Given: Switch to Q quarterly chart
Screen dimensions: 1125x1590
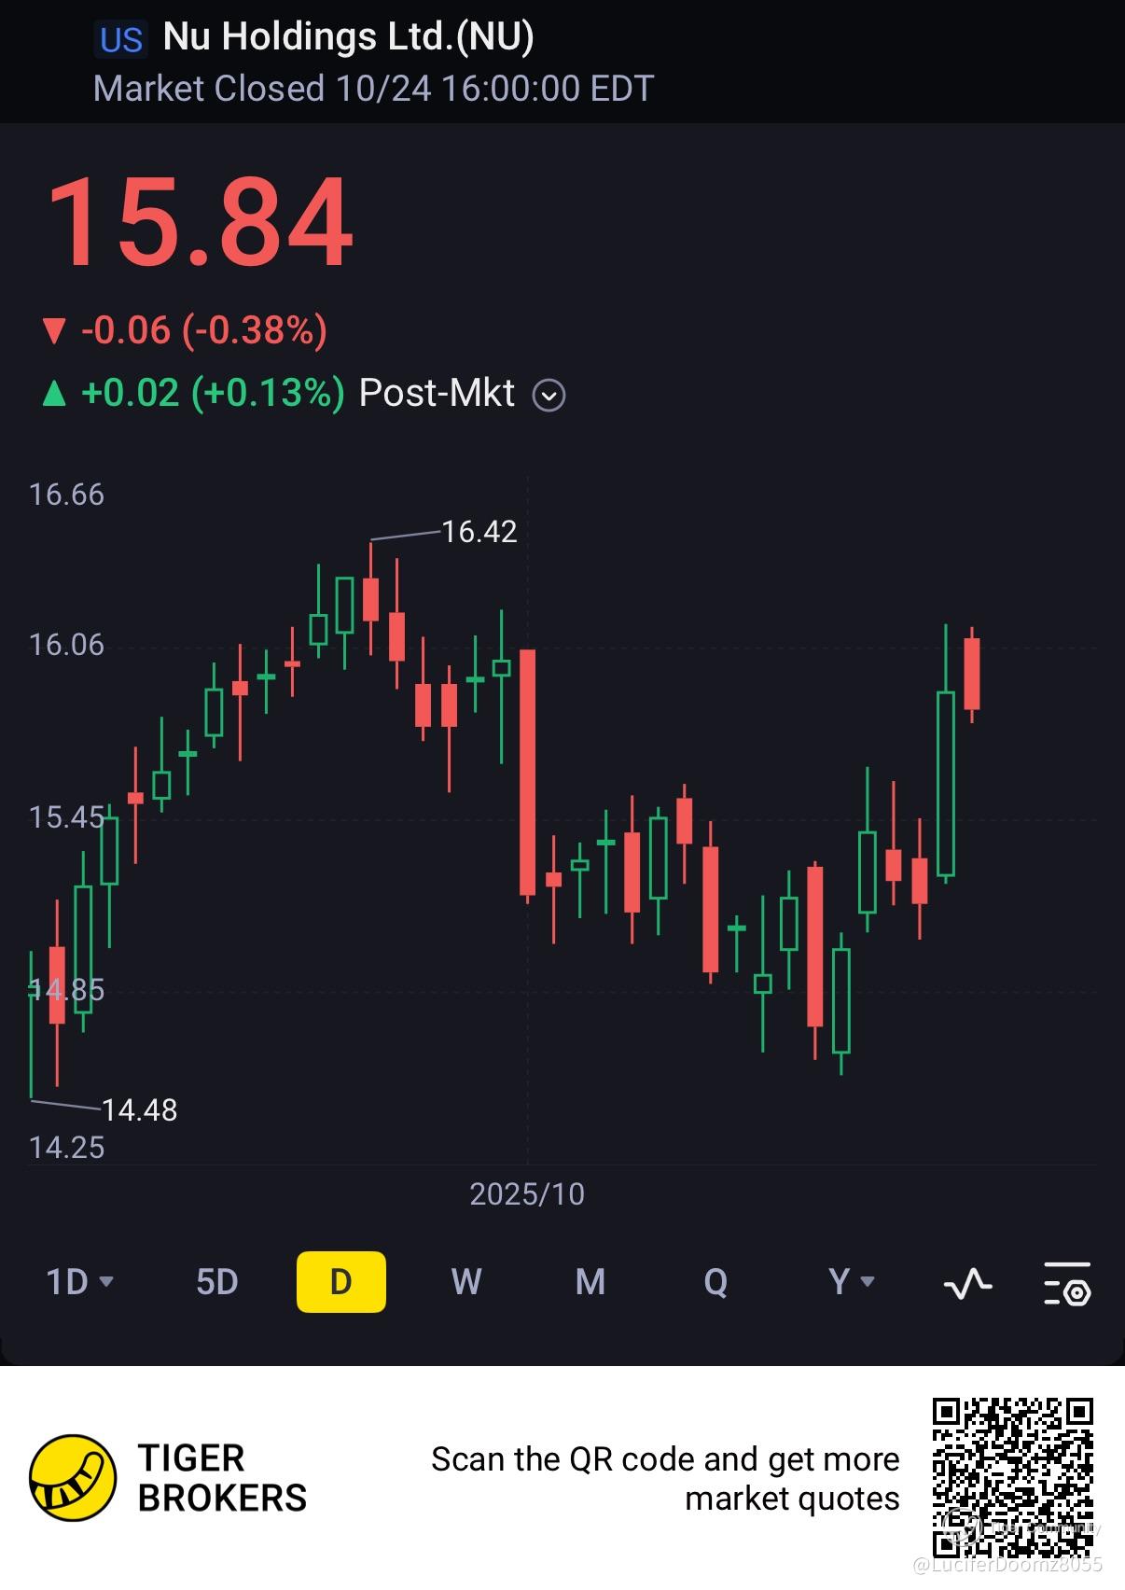Looking at the screenshot, I should point(715,1282).
